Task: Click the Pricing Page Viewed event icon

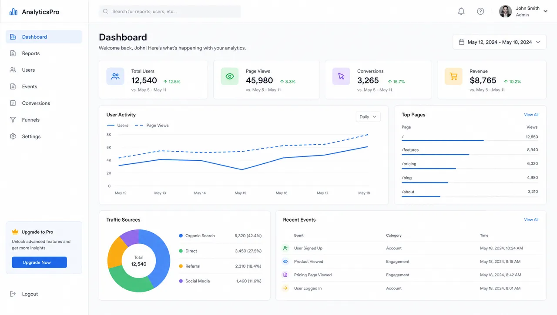Action: (285, 275)
